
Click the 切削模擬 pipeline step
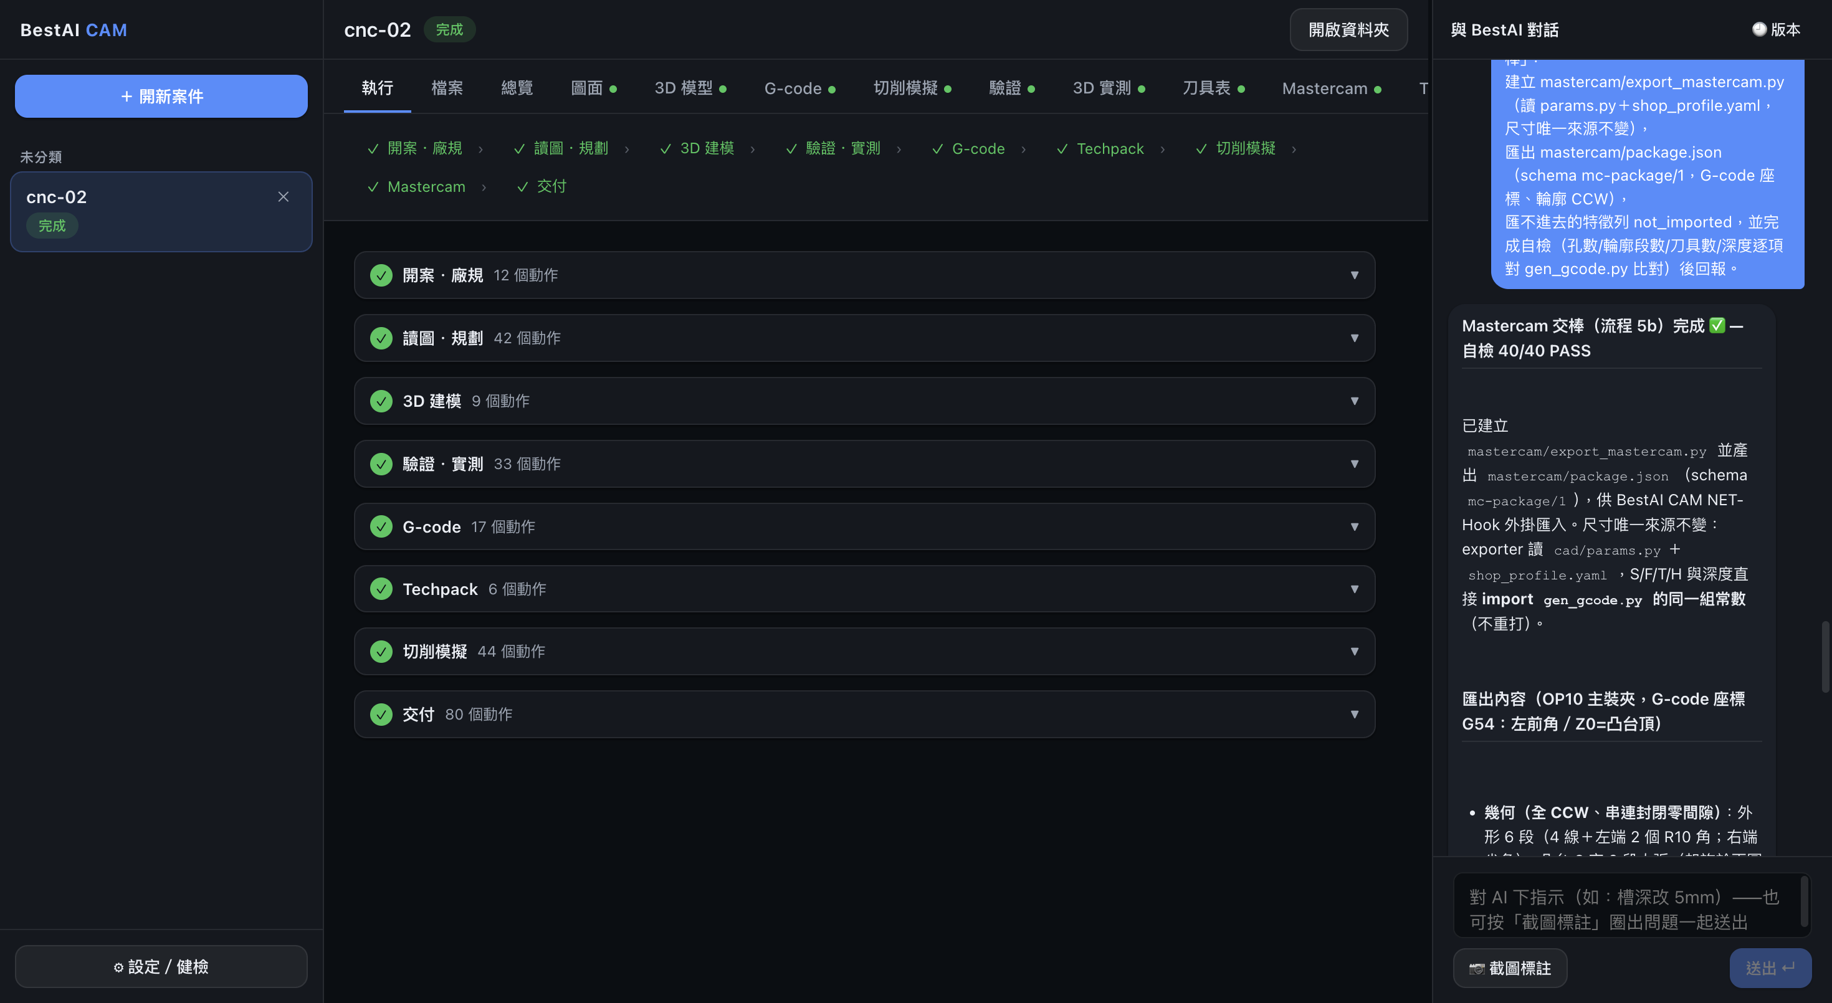[x=1235, y=148]
